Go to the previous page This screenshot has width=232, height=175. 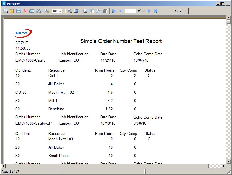pos(120,11)
